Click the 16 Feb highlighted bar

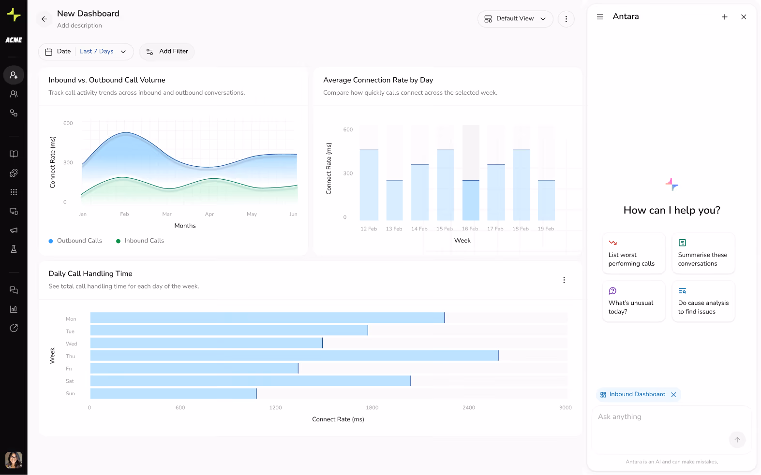pyautogui.click(x=471, y=200)
